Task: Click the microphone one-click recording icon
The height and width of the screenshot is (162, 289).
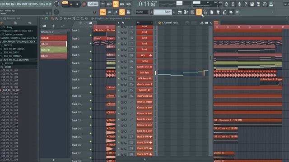Action: pyautogui.click(x=239, y=4)
